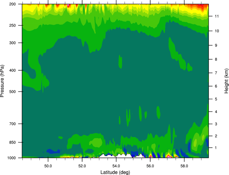
Task: Click the 'Pressure (hPa)' axis title
Action: pyautogui.click(x=2, y=81)
